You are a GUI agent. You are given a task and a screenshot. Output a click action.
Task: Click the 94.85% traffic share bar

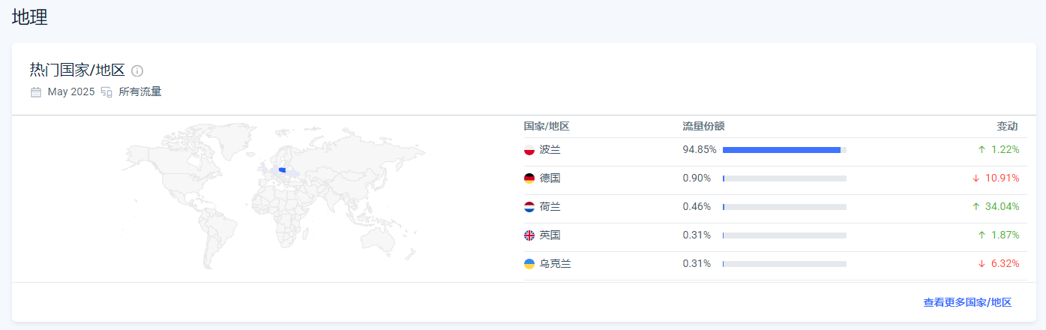click(x=784, y=150)
